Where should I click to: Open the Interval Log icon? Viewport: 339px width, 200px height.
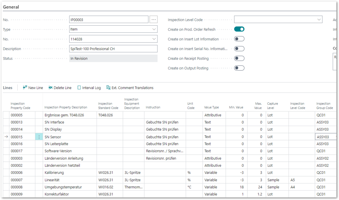click(79, 88)
